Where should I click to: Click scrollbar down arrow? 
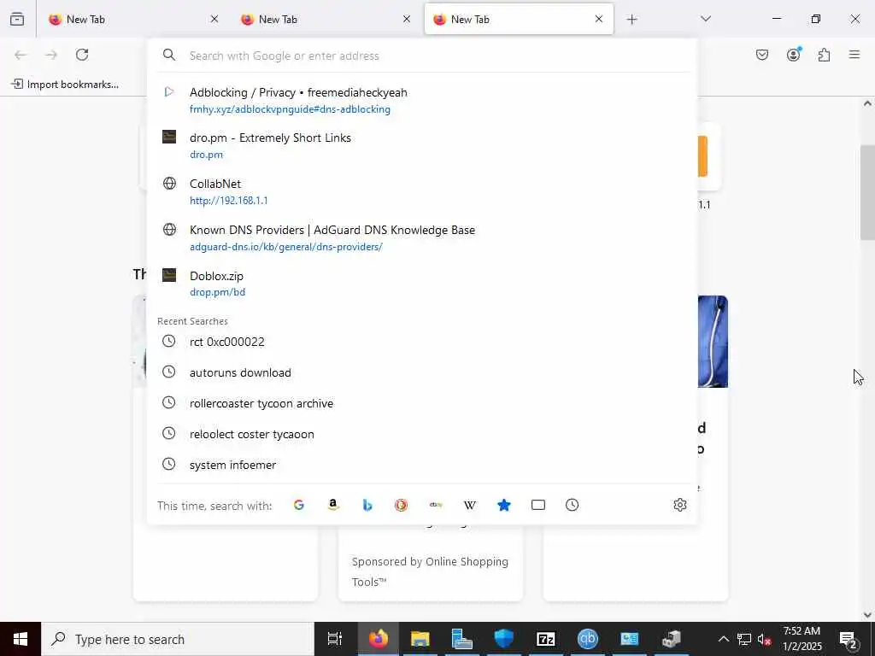[x=867, y=615]
